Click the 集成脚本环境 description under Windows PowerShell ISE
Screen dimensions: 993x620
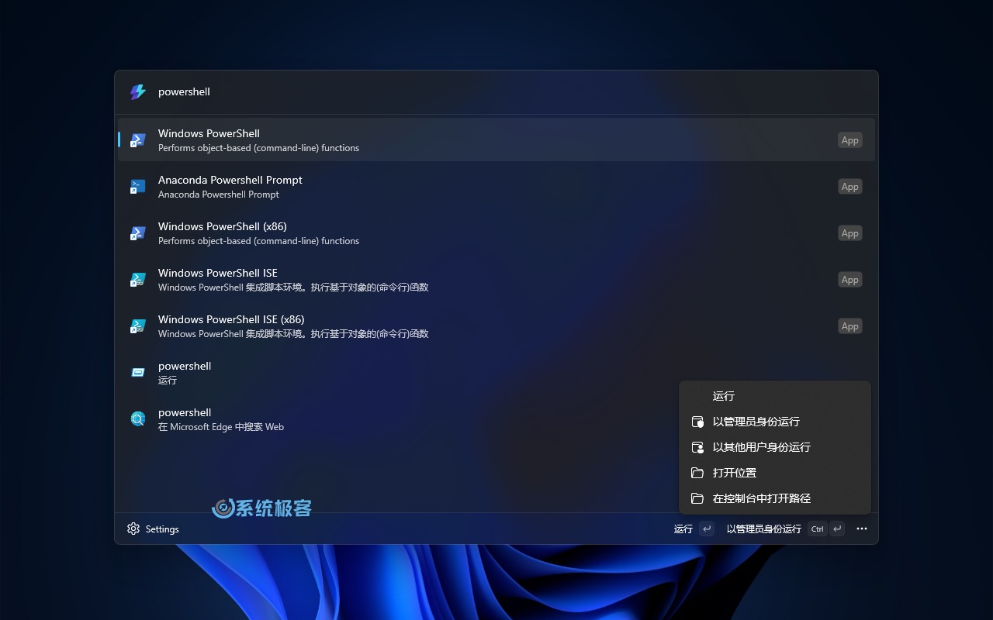point(293,288)
